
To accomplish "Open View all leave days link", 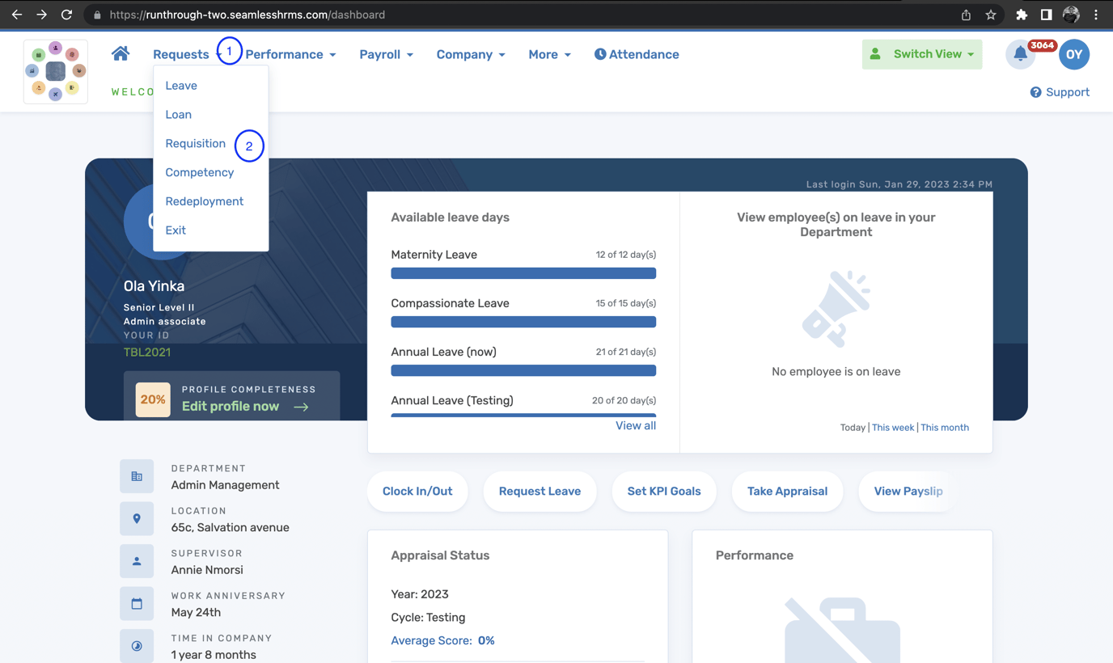I will [x=635, y=425].
